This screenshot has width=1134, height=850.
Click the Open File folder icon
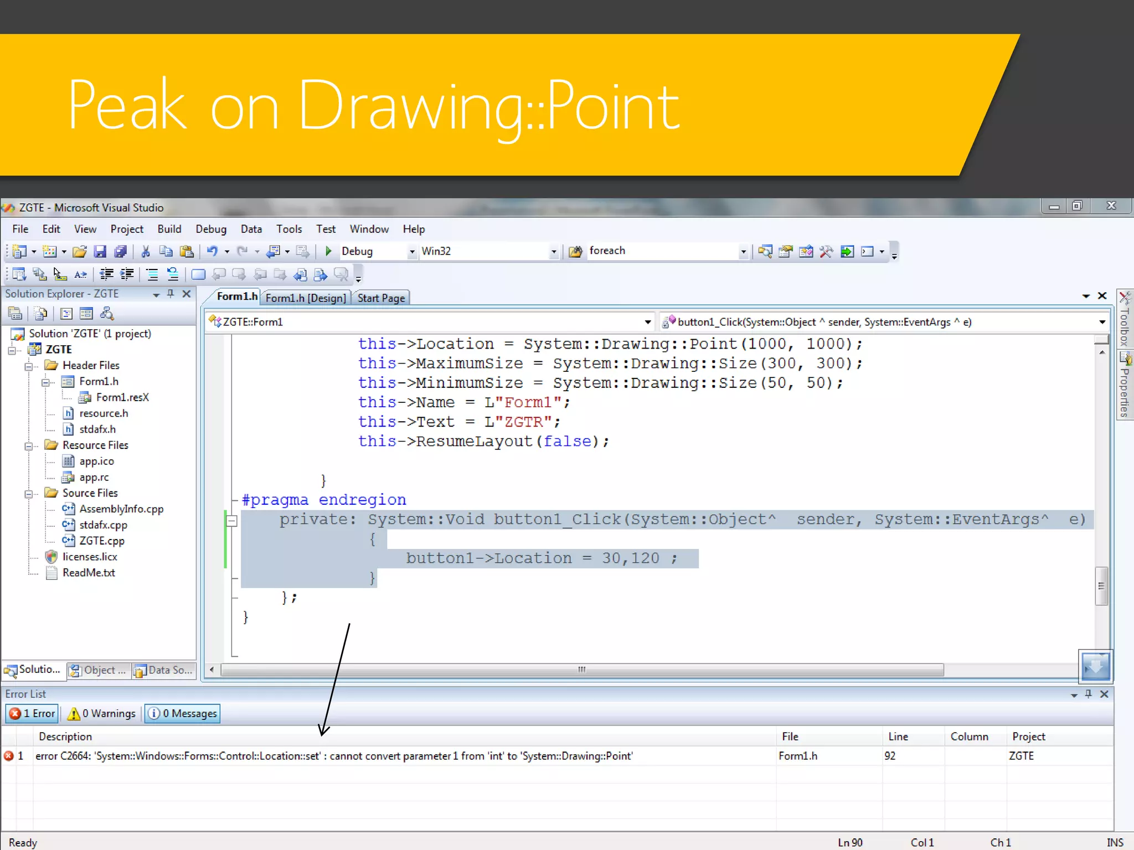click(80, 251)
